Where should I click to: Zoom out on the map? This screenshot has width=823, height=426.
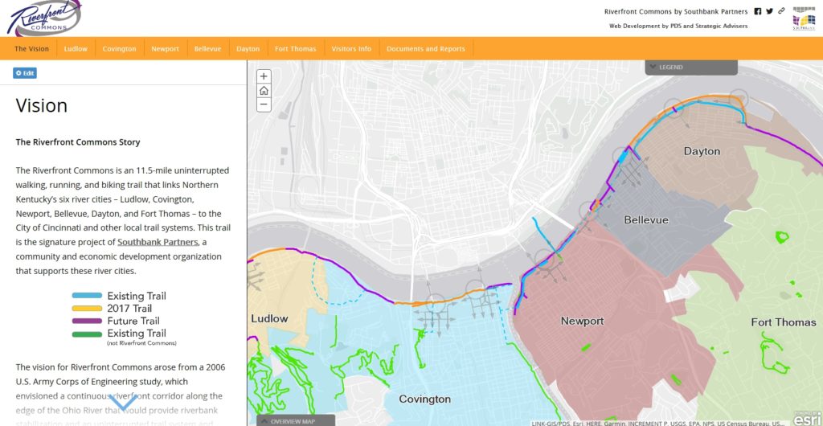(264, 104)
